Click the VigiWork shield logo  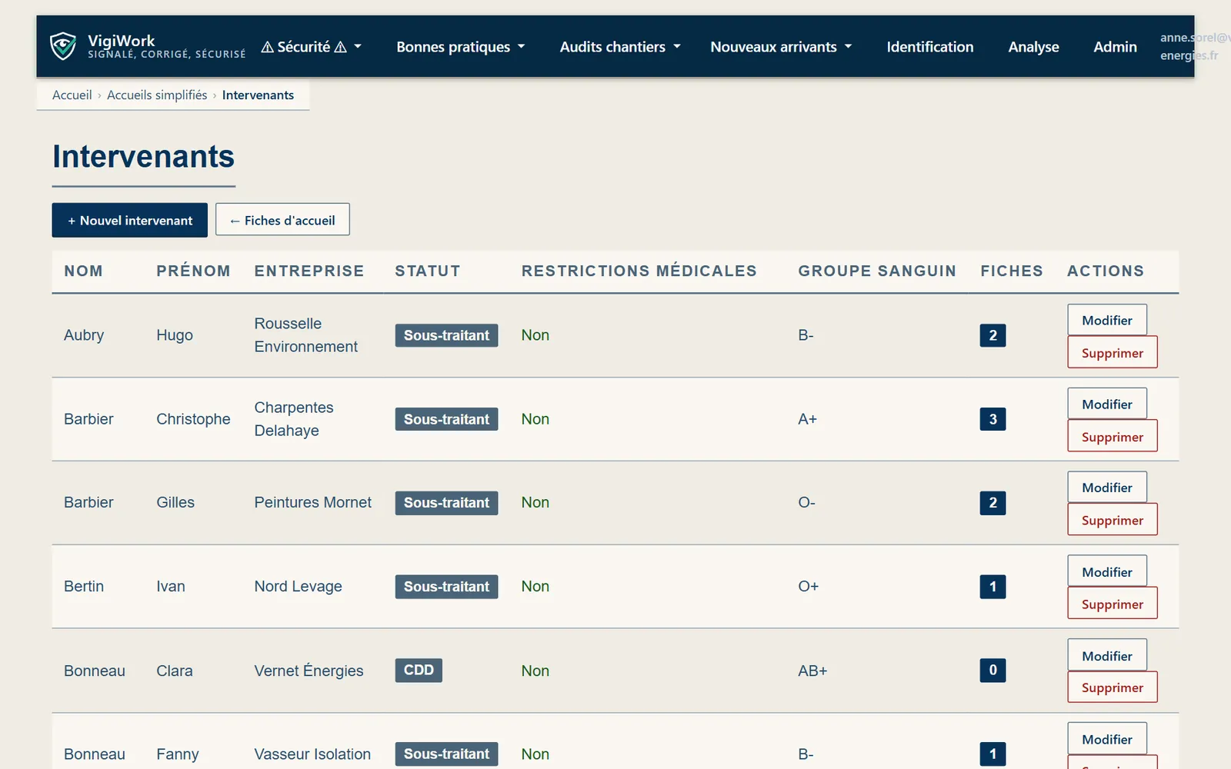63,46
